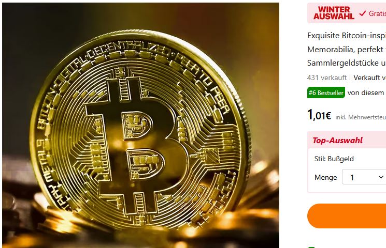The height and width of the screenshot is (248, 386).
Task: Click the inkl. Mehrwertsteuer tax note
Action: (x=361, y=117)
